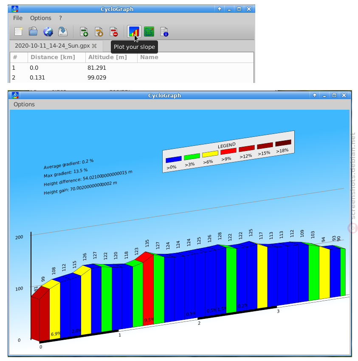Add a checkpoint with the green plus icon
The width and height of the screenshot is (358, 361).
pyautogui.click(x=84, y=31)
